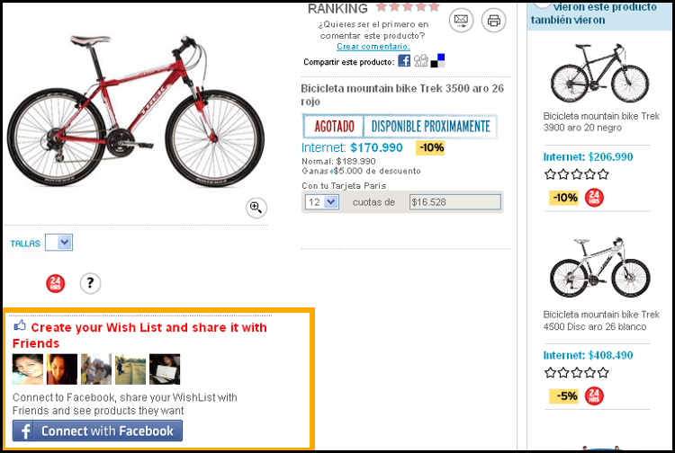The width and height of the screenshot is (675, 453).
Task: Click the Crear comentario link
Action: coord(373,47)
